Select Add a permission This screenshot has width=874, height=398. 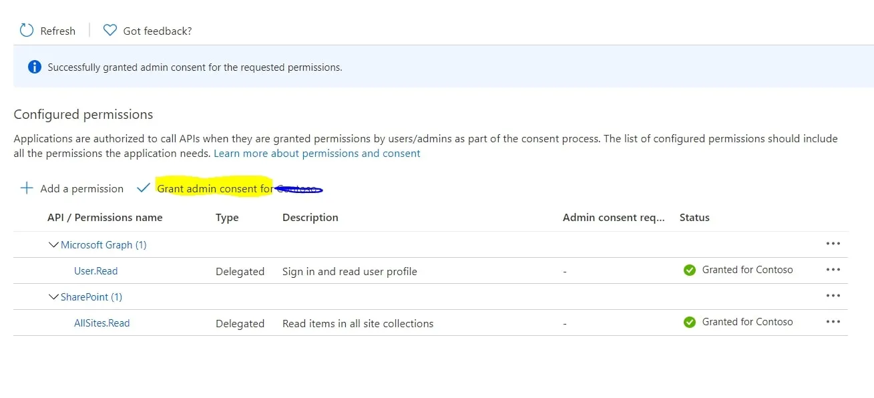pyautogui.click(x=81, y=188)
